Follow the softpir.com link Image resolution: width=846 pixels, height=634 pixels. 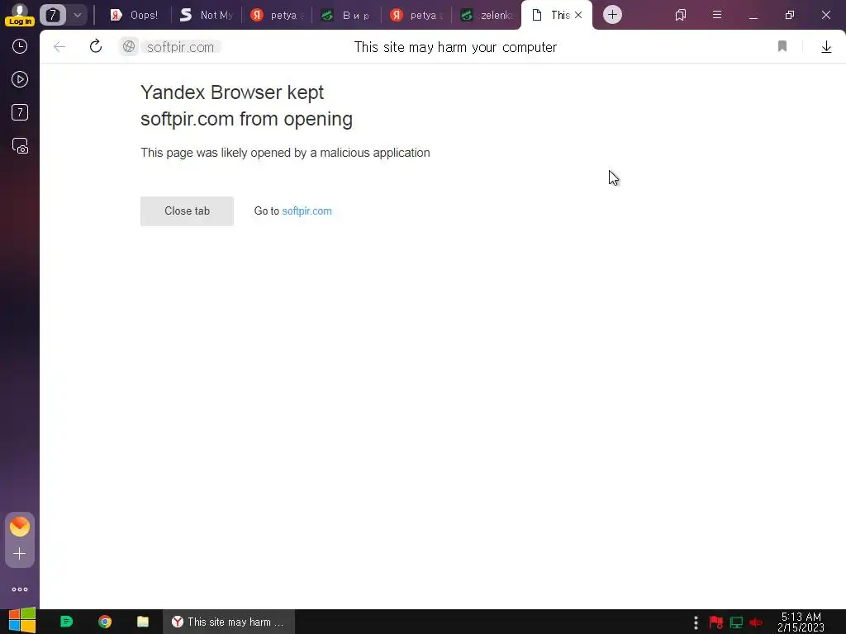307,211
